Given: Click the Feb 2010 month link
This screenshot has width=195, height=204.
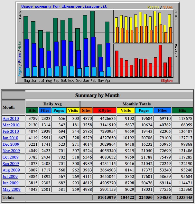Looking at the screenshot, I should 11,131.
